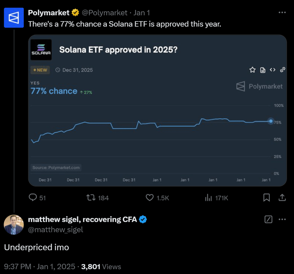Open the Solana ETF chart image
Screen dimensions: 294x274
[157, 110]
